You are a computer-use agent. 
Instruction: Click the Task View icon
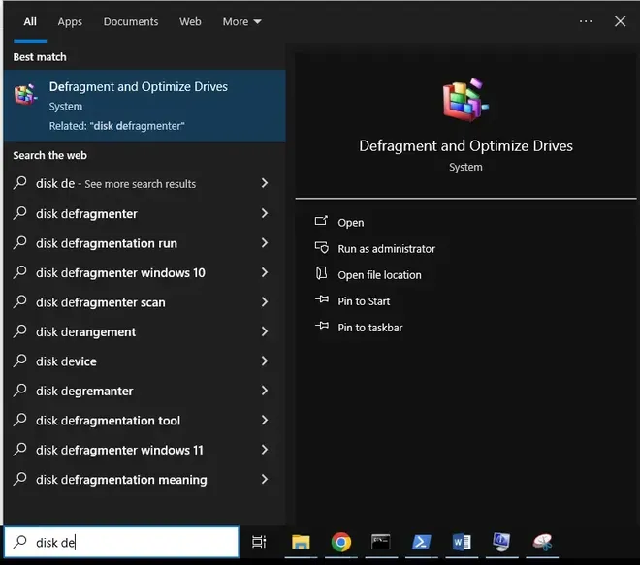[259, 542]
